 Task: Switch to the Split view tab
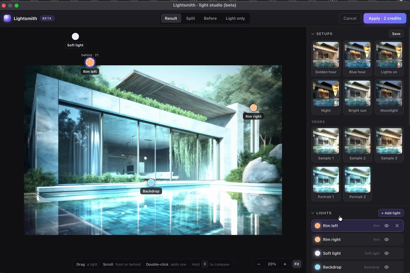[x=190, y=18]
